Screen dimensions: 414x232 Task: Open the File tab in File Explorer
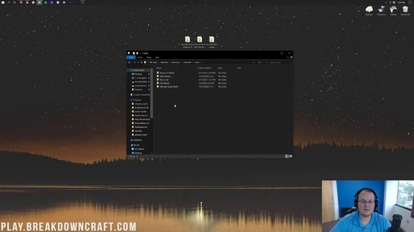(x=131, y=57)
